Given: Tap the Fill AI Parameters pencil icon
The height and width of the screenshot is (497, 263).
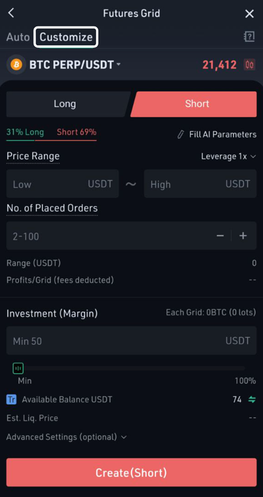Looking at the screenshot, I should (x=181, y=134).
